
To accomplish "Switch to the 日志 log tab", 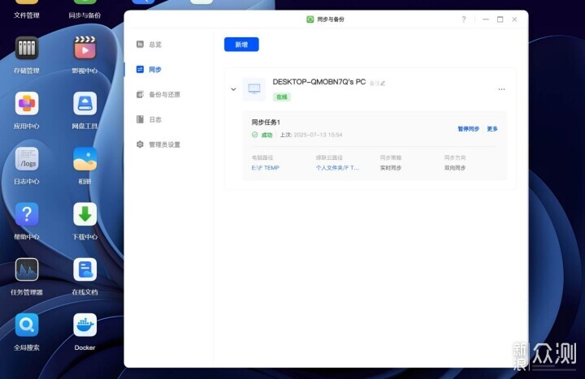I will click(x=149, y=119).
